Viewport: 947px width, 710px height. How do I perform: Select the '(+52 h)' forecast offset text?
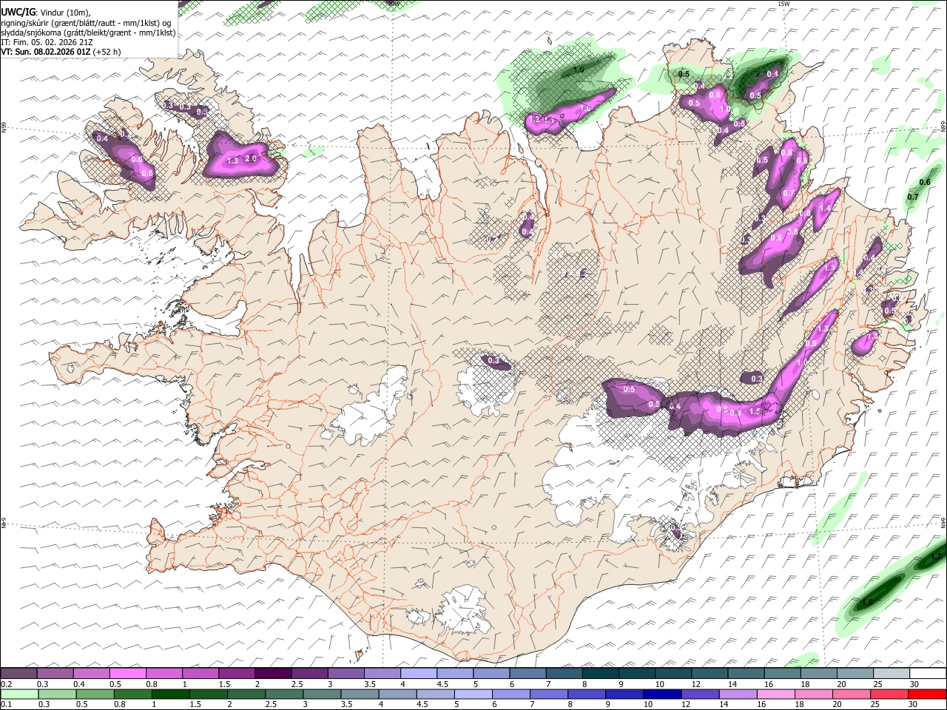coord(107,52)
